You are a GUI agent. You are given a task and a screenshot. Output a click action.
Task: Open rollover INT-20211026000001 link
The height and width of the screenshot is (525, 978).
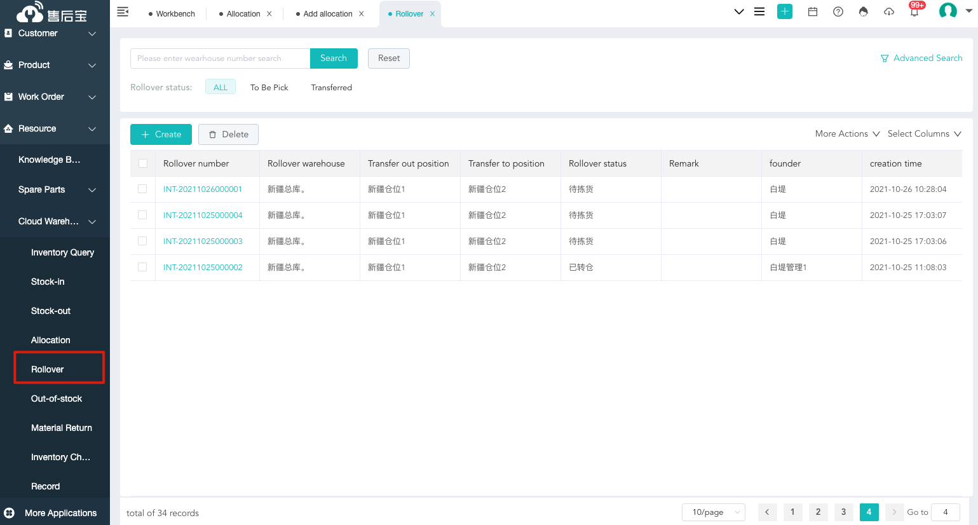tap(203, 189)
